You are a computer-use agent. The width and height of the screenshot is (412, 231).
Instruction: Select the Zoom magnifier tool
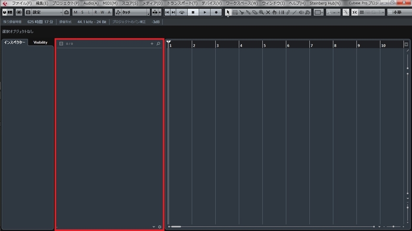[262, 12]
